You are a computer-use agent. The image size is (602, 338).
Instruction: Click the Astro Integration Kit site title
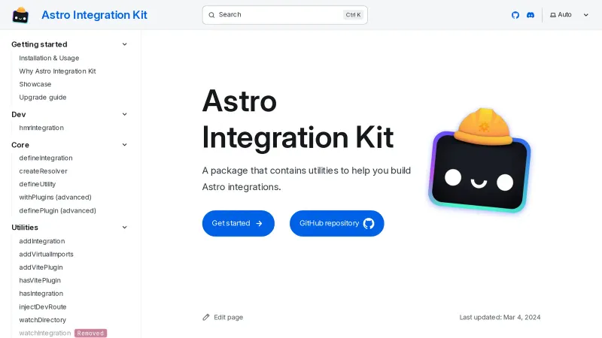click(94, 15)
